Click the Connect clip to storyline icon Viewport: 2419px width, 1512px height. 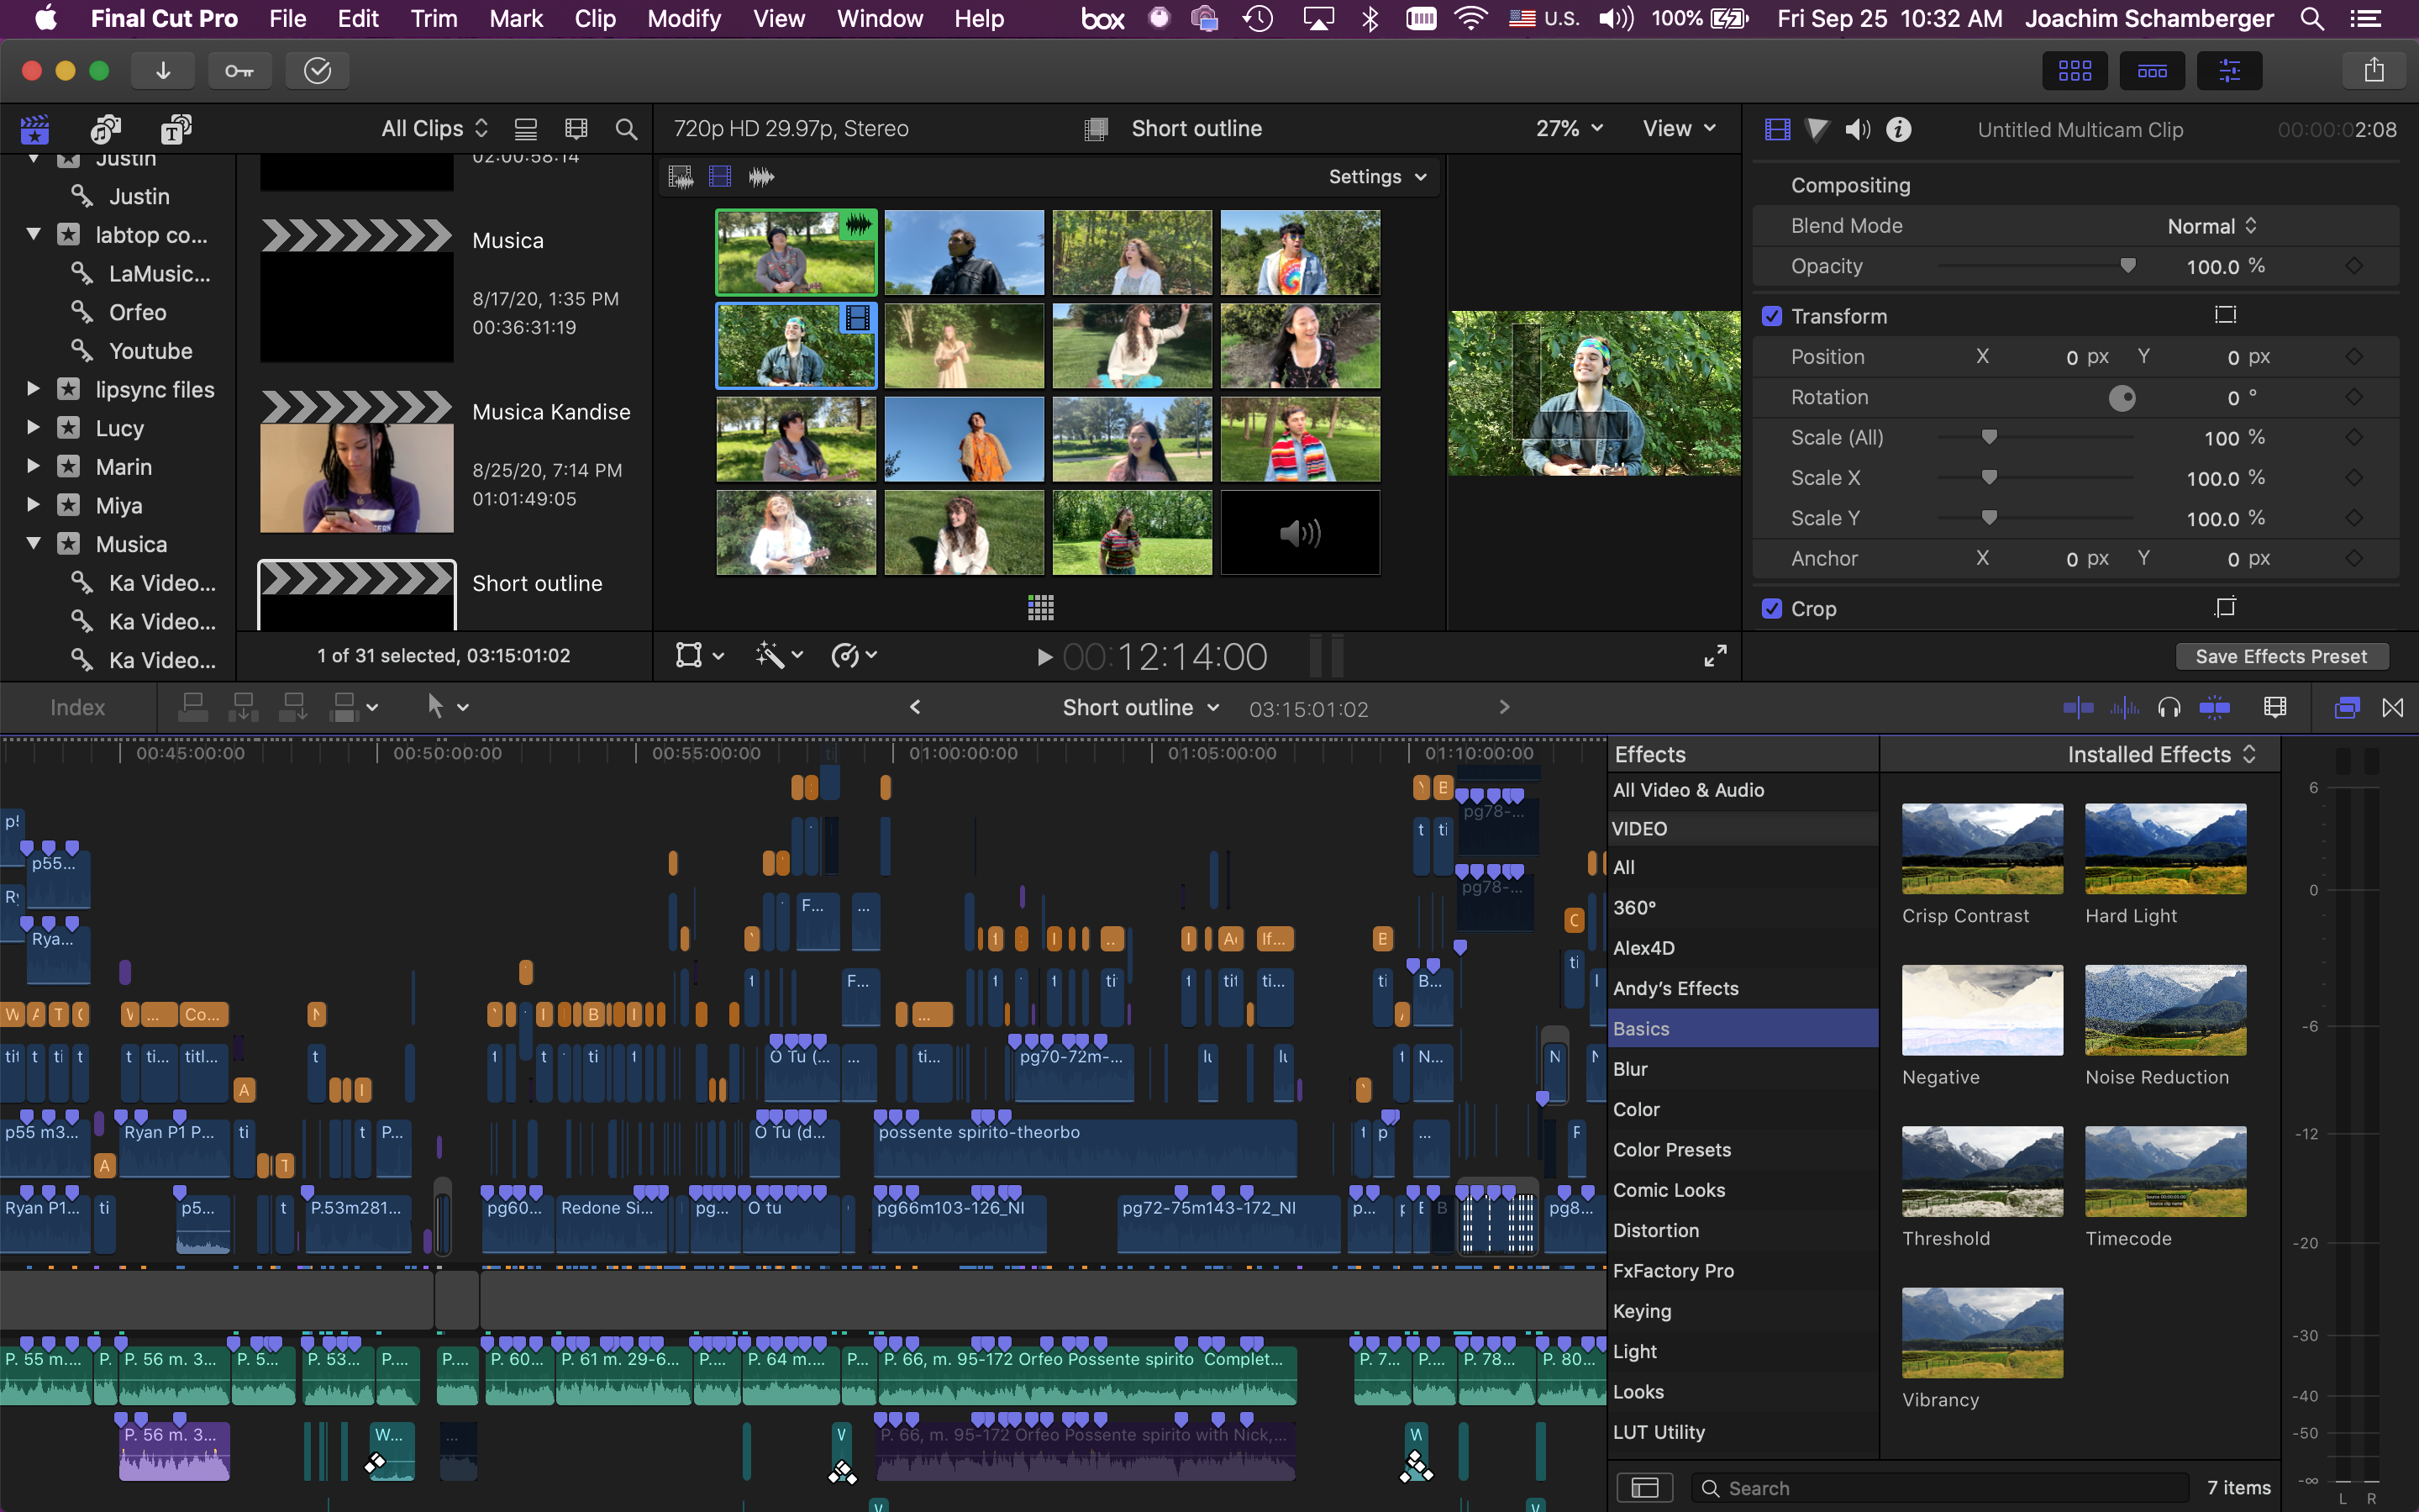(x=193, y=707)
